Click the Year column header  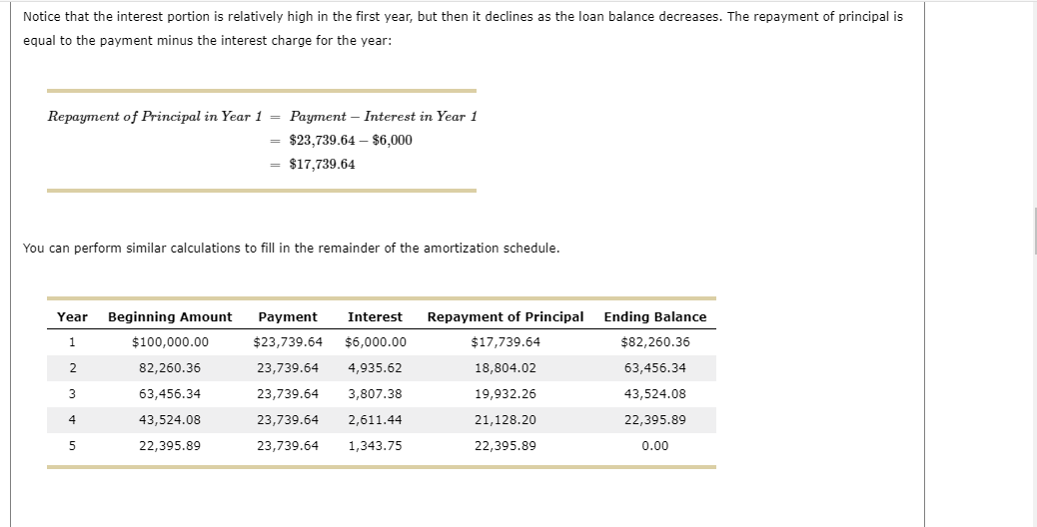[x=72, y=317]
